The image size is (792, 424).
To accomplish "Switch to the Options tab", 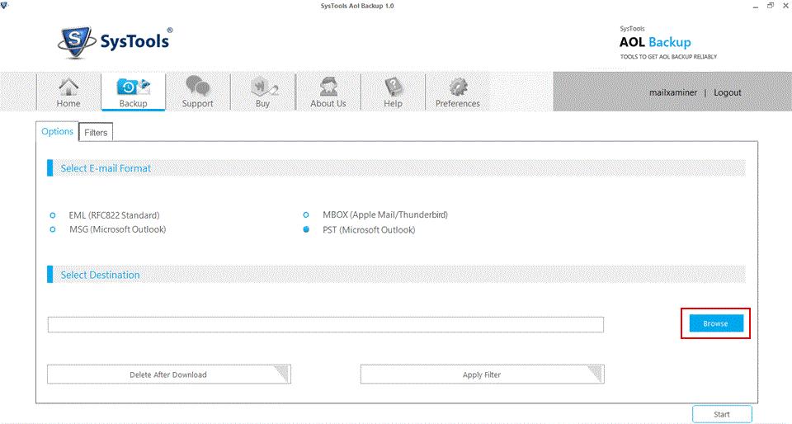I will pyautogui.click(x=57, y=131).
